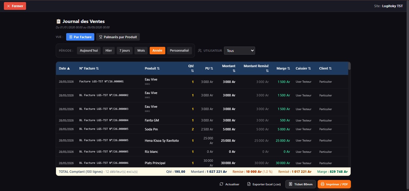The height and width of the screenshot is (191, 409).
Task: Sort by Client column arrows icon
Action: coord(330,68)
